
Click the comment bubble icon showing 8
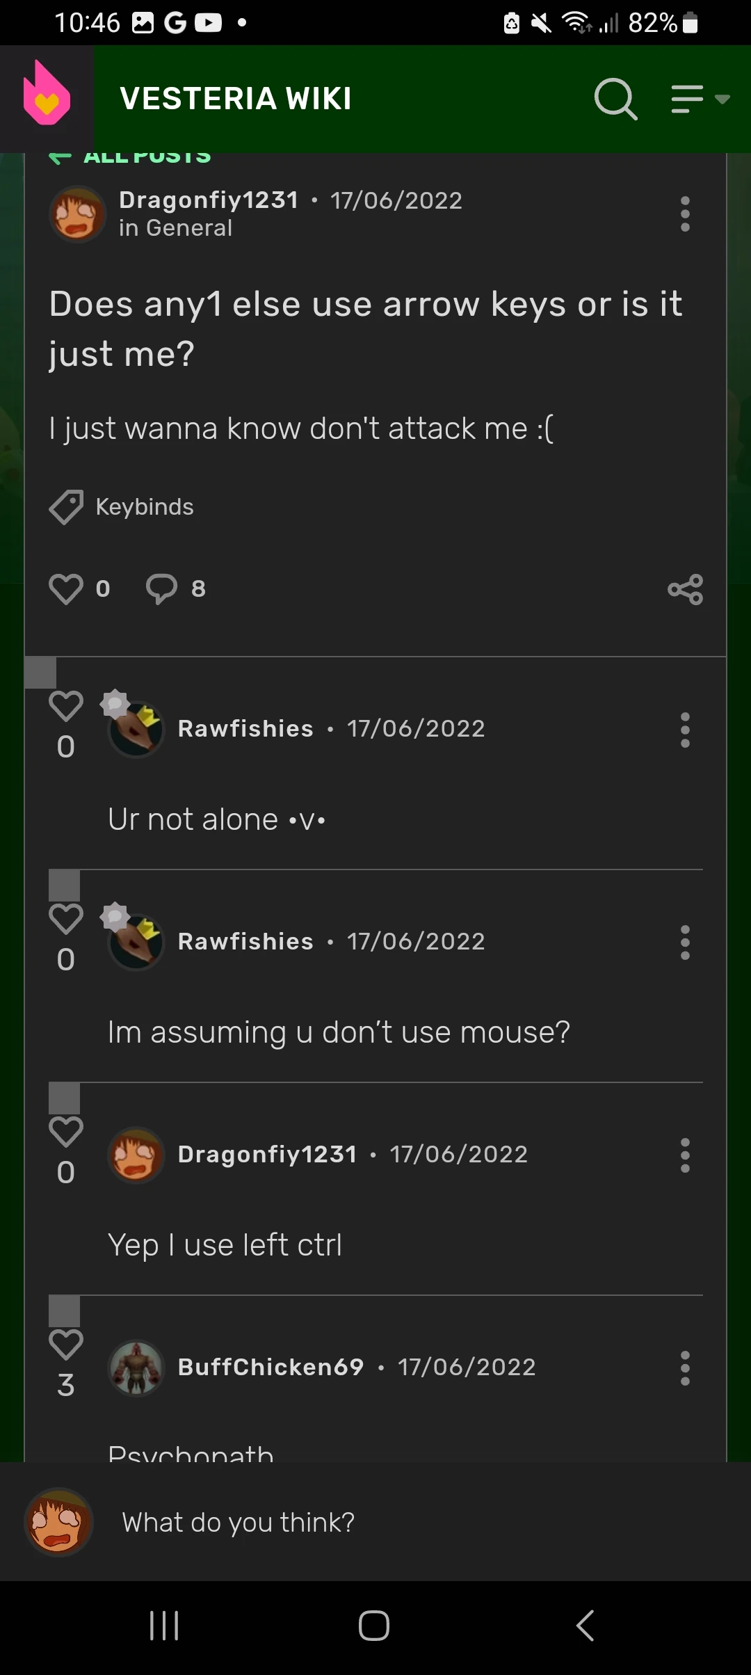pos(162,588)
